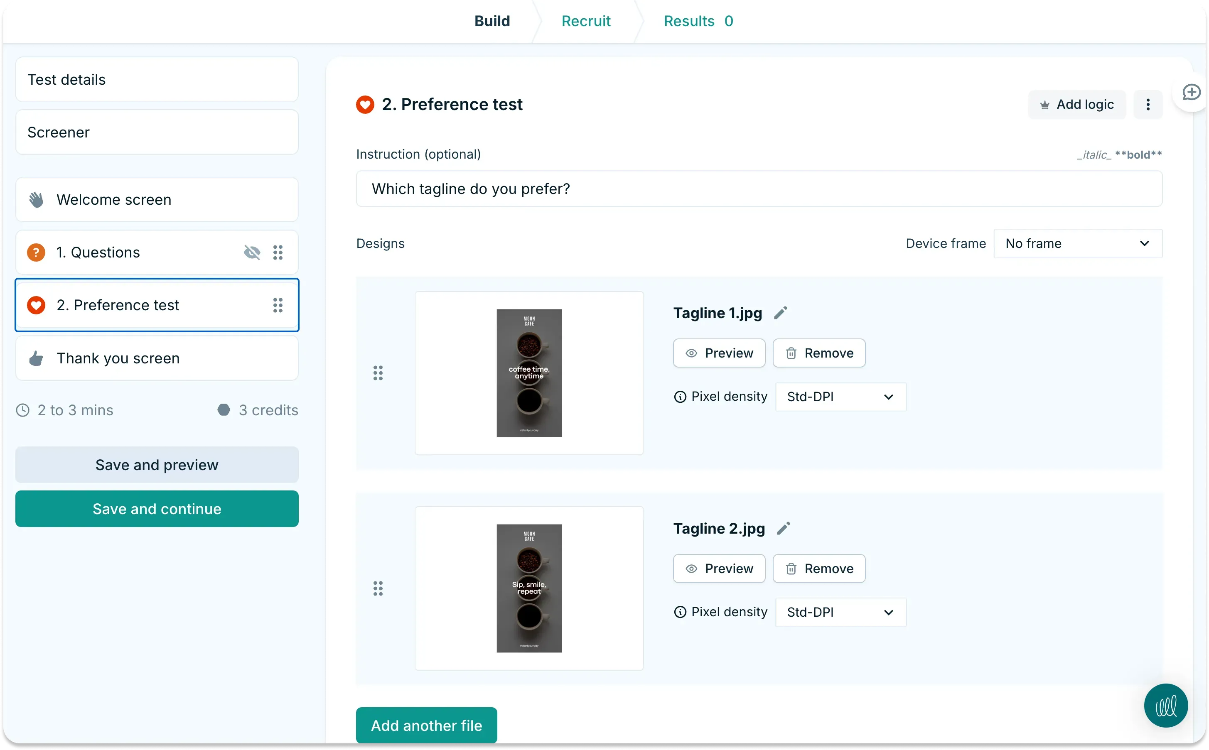Open the Std-DPI dropdown for Tagline 2
The image size is (1209, 750).
point(840,612)
